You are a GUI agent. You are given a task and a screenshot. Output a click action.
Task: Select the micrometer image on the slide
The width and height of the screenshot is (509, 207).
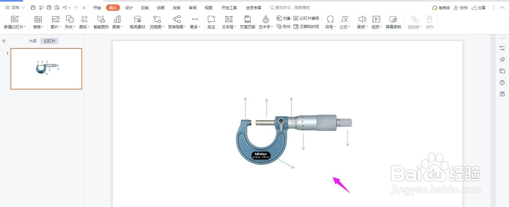[x=294, y=139]
